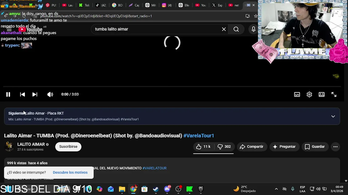Viewport: 348px width, 195px height.
Task: Go to YouTube home logo
Action: 30,29
